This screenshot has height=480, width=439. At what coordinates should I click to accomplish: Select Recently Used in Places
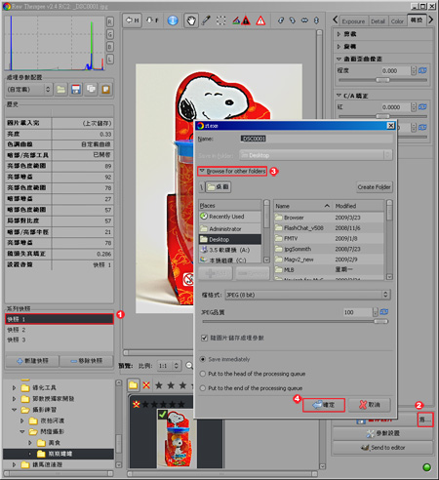(x=230, y=217)
